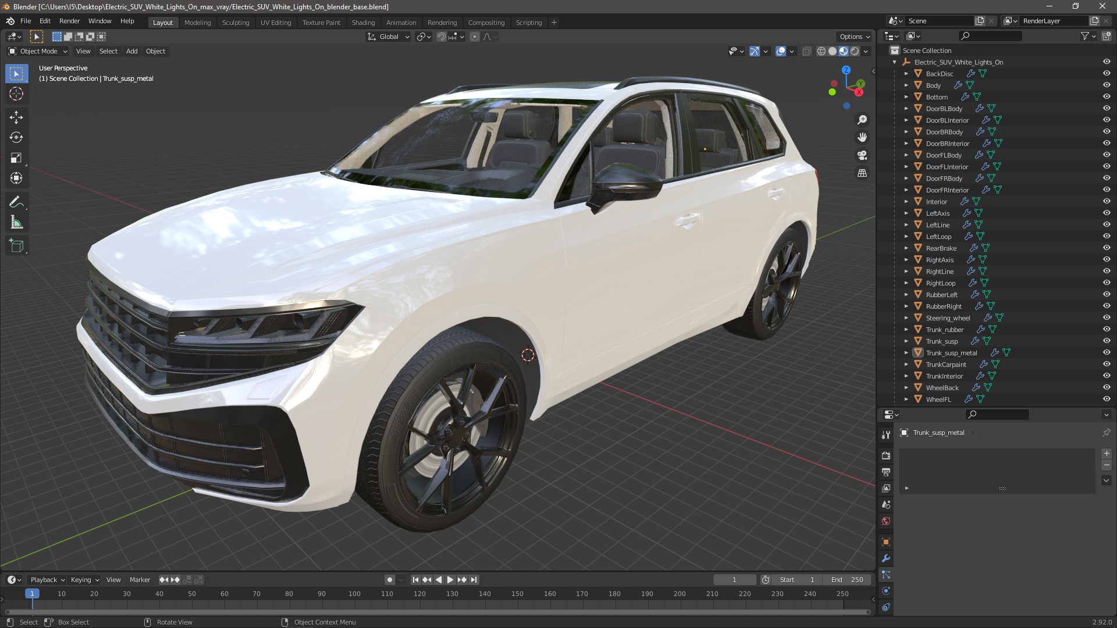The height and width of the screenshot is (628, 1117).
Task: Click the zoom view magnifier icon
Action: tap(862, 120)
